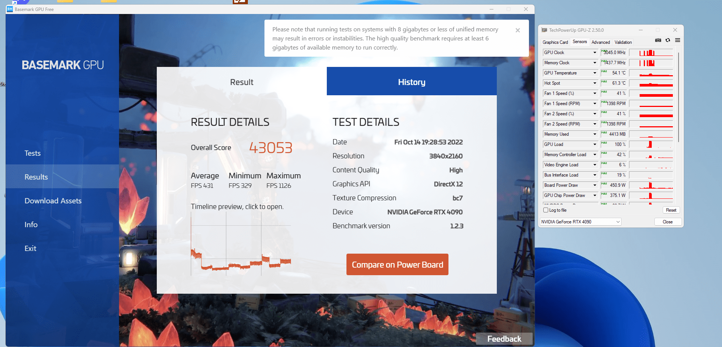Open the Hot Spot sensor dropdown
The height and width of the screenshot is (347, 722).
pos(595,83)
